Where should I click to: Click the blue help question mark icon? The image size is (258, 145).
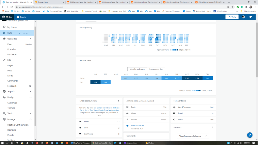pos(250,135)
